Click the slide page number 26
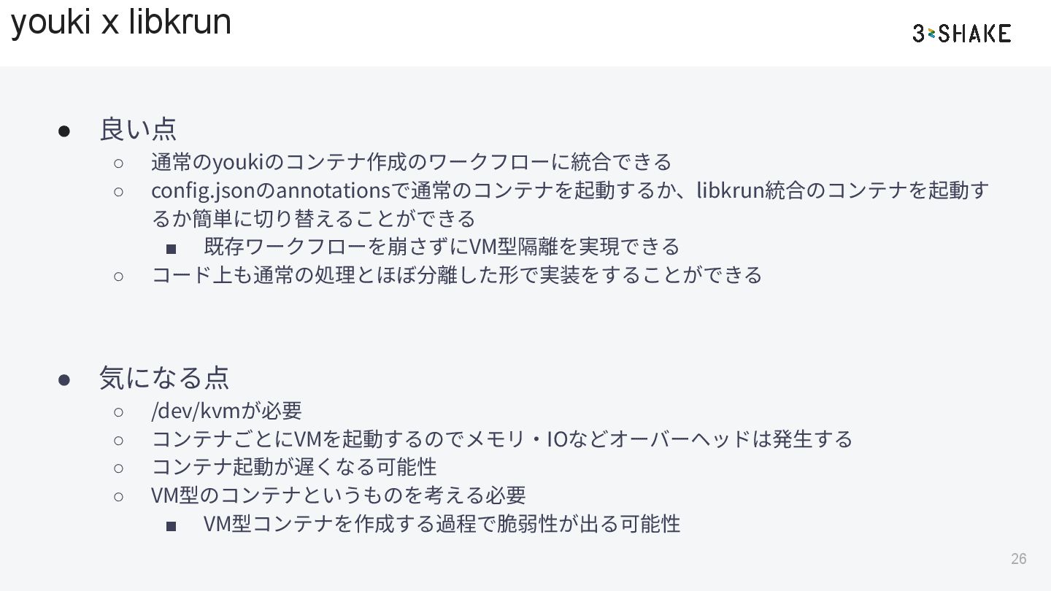 pos(1018,559)
